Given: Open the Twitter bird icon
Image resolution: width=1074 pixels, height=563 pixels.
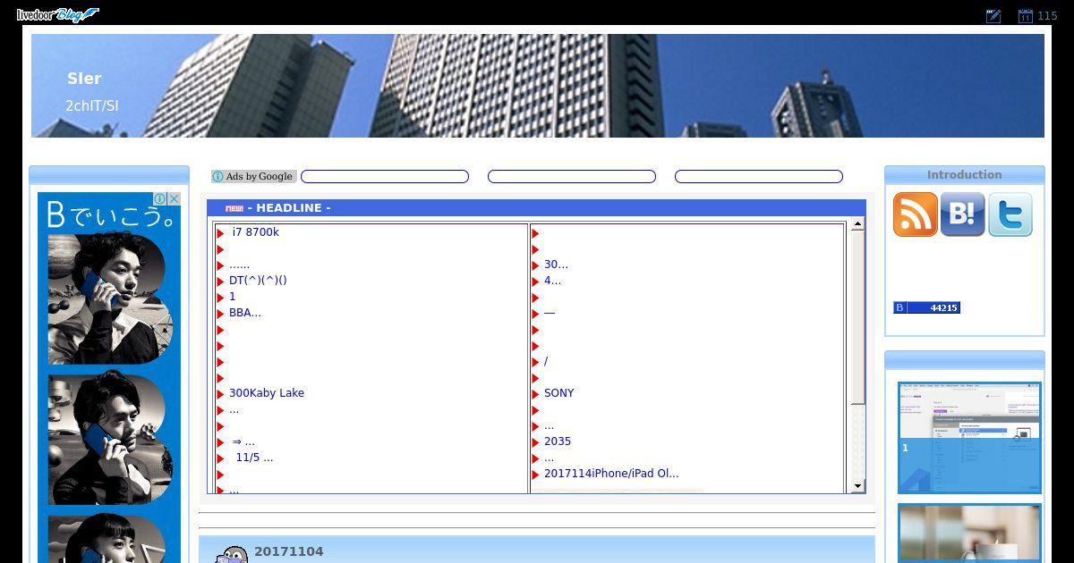Looking at the screenshot, I should 1010,214.
